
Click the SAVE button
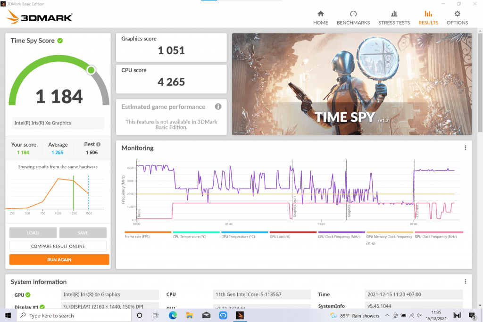click(83, 233)
